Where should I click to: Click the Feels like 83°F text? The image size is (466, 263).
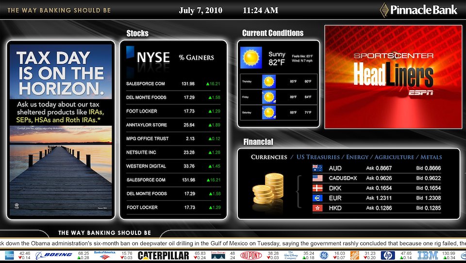pos(302,56)
